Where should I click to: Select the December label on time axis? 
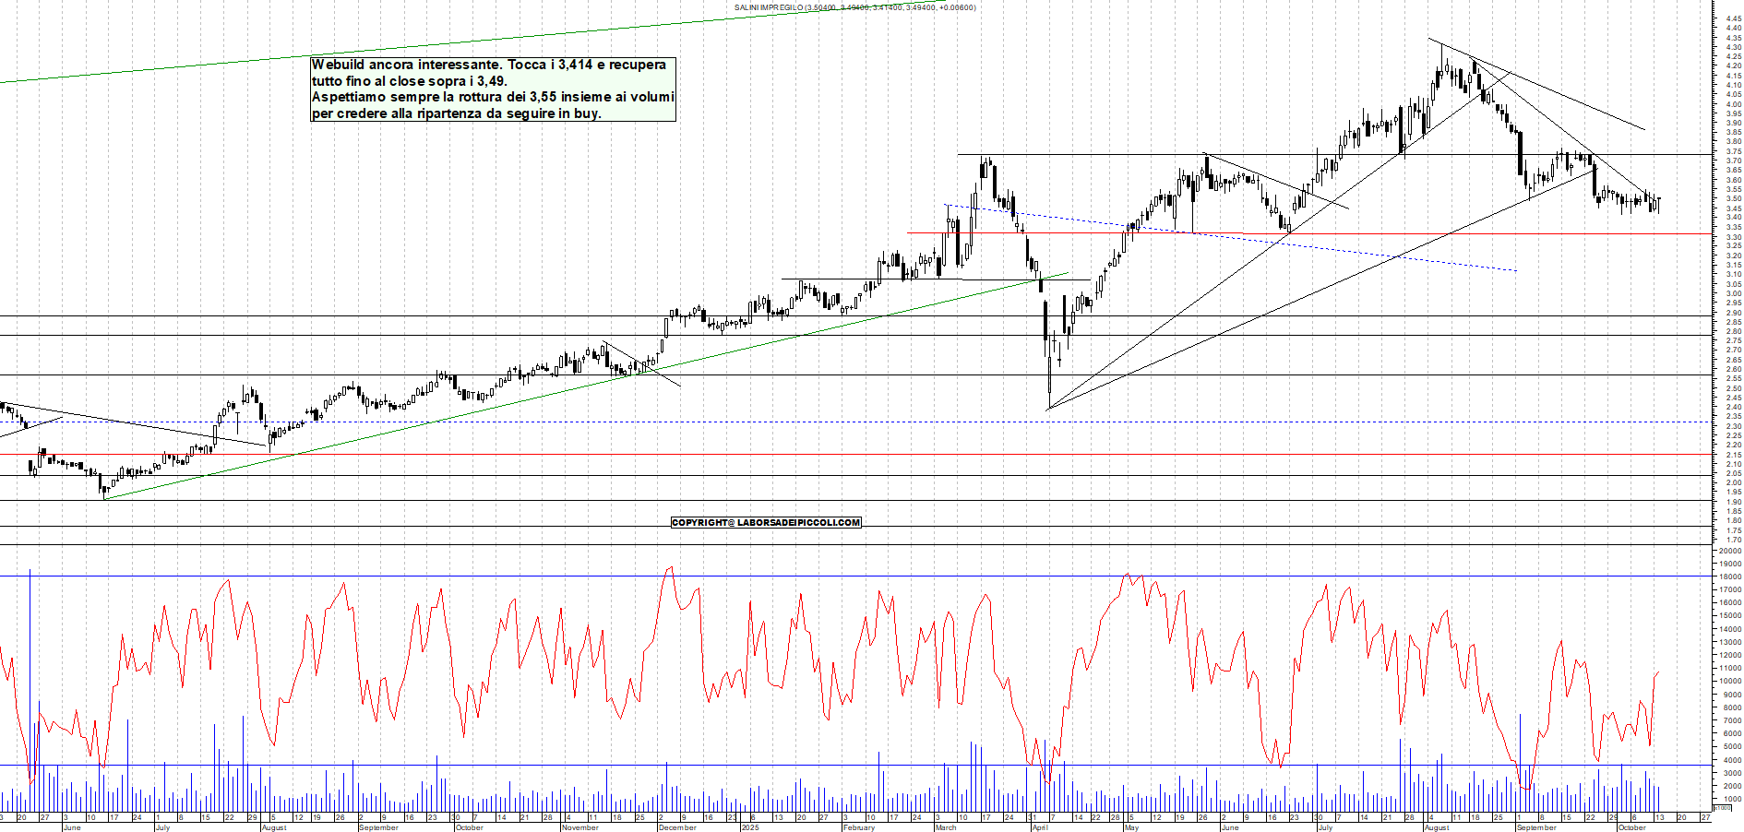[676, 827]
